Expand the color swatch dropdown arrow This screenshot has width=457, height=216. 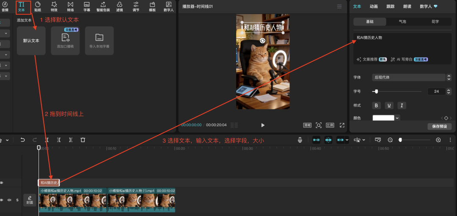[397, 118]
